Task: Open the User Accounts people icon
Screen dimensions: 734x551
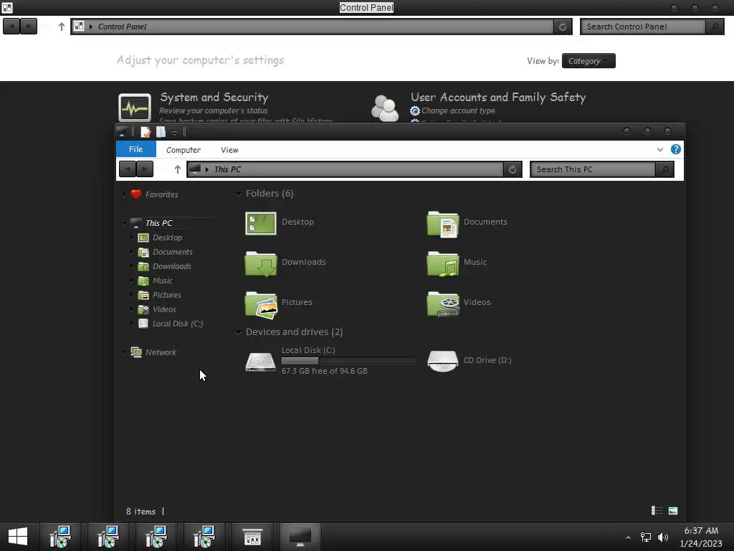Action: pyautogui.click(x=385, y=108)
